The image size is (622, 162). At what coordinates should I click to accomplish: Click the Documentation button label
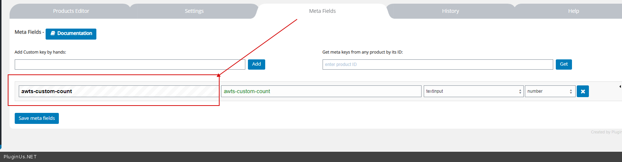tap(75, 33)
